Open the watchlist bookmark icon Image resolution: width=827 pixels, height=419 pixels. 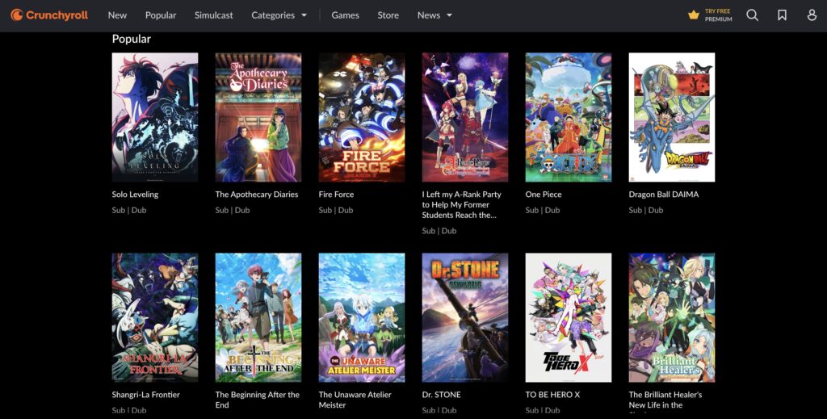[x=782, y=15]
